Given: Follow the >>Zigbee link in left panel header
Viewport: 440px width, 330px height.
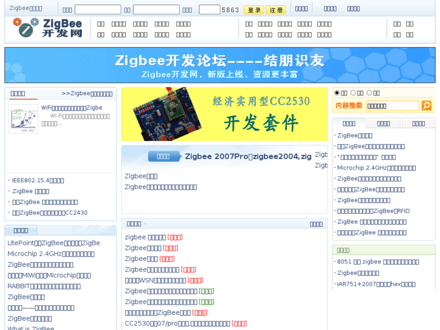Looking at the screenshot, I should [87, 93].
